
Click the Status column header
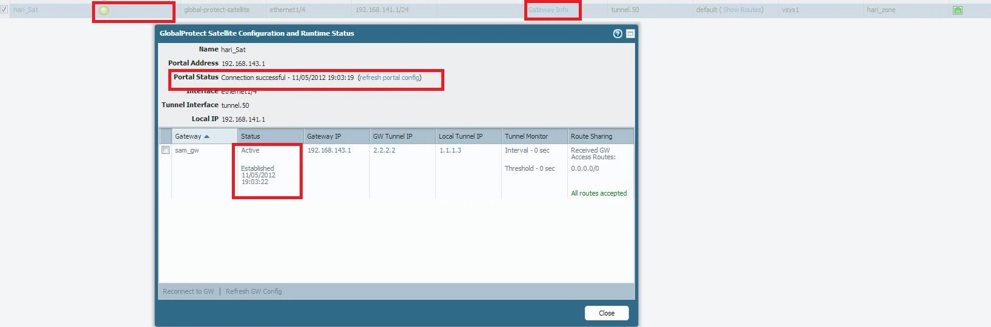270,136
